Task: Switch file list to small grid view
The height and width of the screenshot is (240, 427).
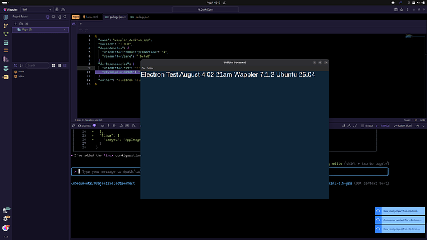Action: click(59, 66)
